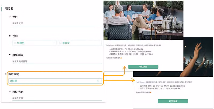The height and width of the screenshot is (109, 214).
Task: Click the 06/24 15:00 - 16:30 event line
Action: (160, 88)
